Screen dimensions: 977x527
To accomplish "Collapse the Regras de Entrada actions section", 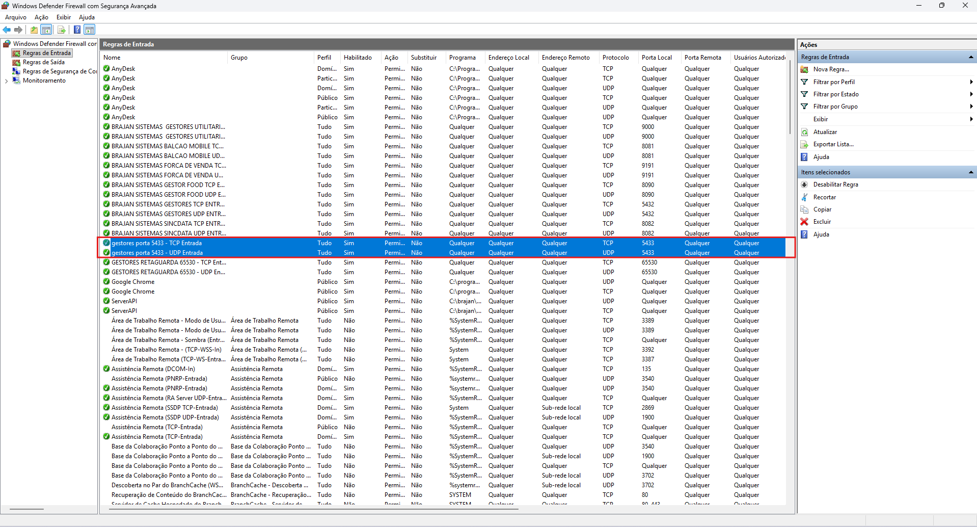I will [x=970, y=57].
